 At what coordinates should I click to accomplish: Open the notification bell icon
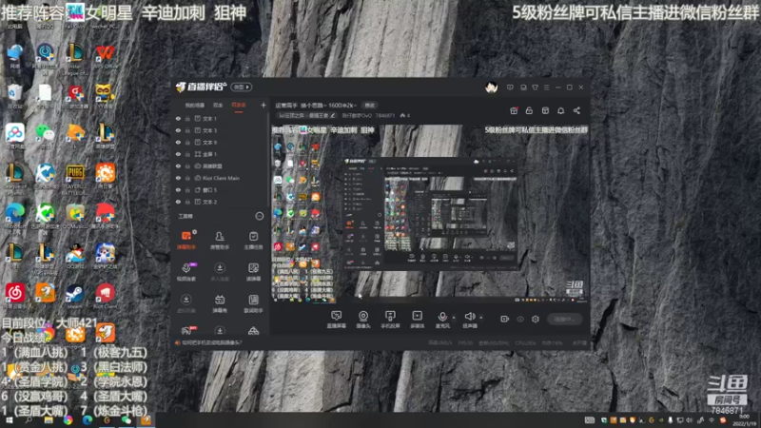pyautogui.click(x=560, y=110)
